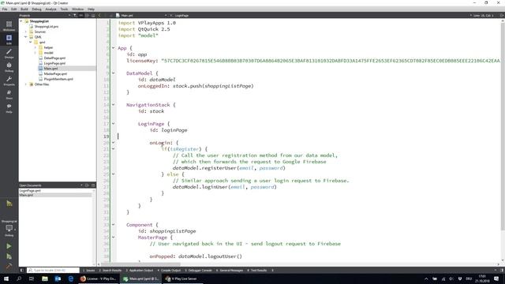Select ShoppingList.pro in the project tree

(x=46, y=27)
